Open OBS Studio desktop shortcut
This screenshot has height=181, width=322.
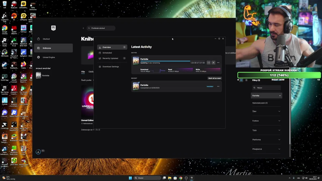pyautogui.click(x=5, y=53)
